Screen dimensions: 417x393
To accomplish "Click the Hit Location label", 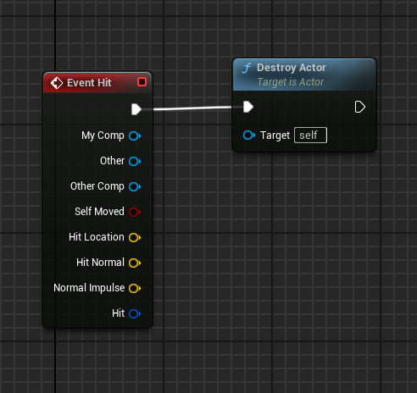I will (x=97, y=237).
